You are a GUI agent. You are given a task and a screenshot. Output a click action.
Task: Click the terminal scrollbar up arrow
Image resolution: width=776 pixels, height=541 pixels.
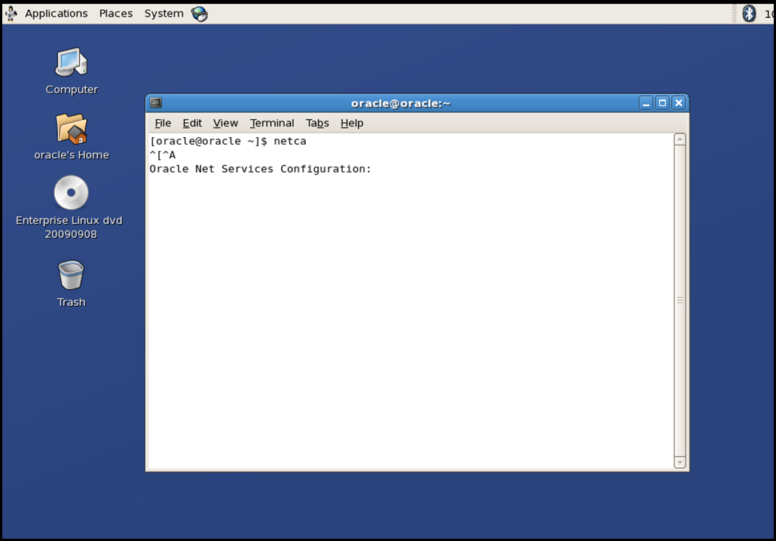[680, 139]
